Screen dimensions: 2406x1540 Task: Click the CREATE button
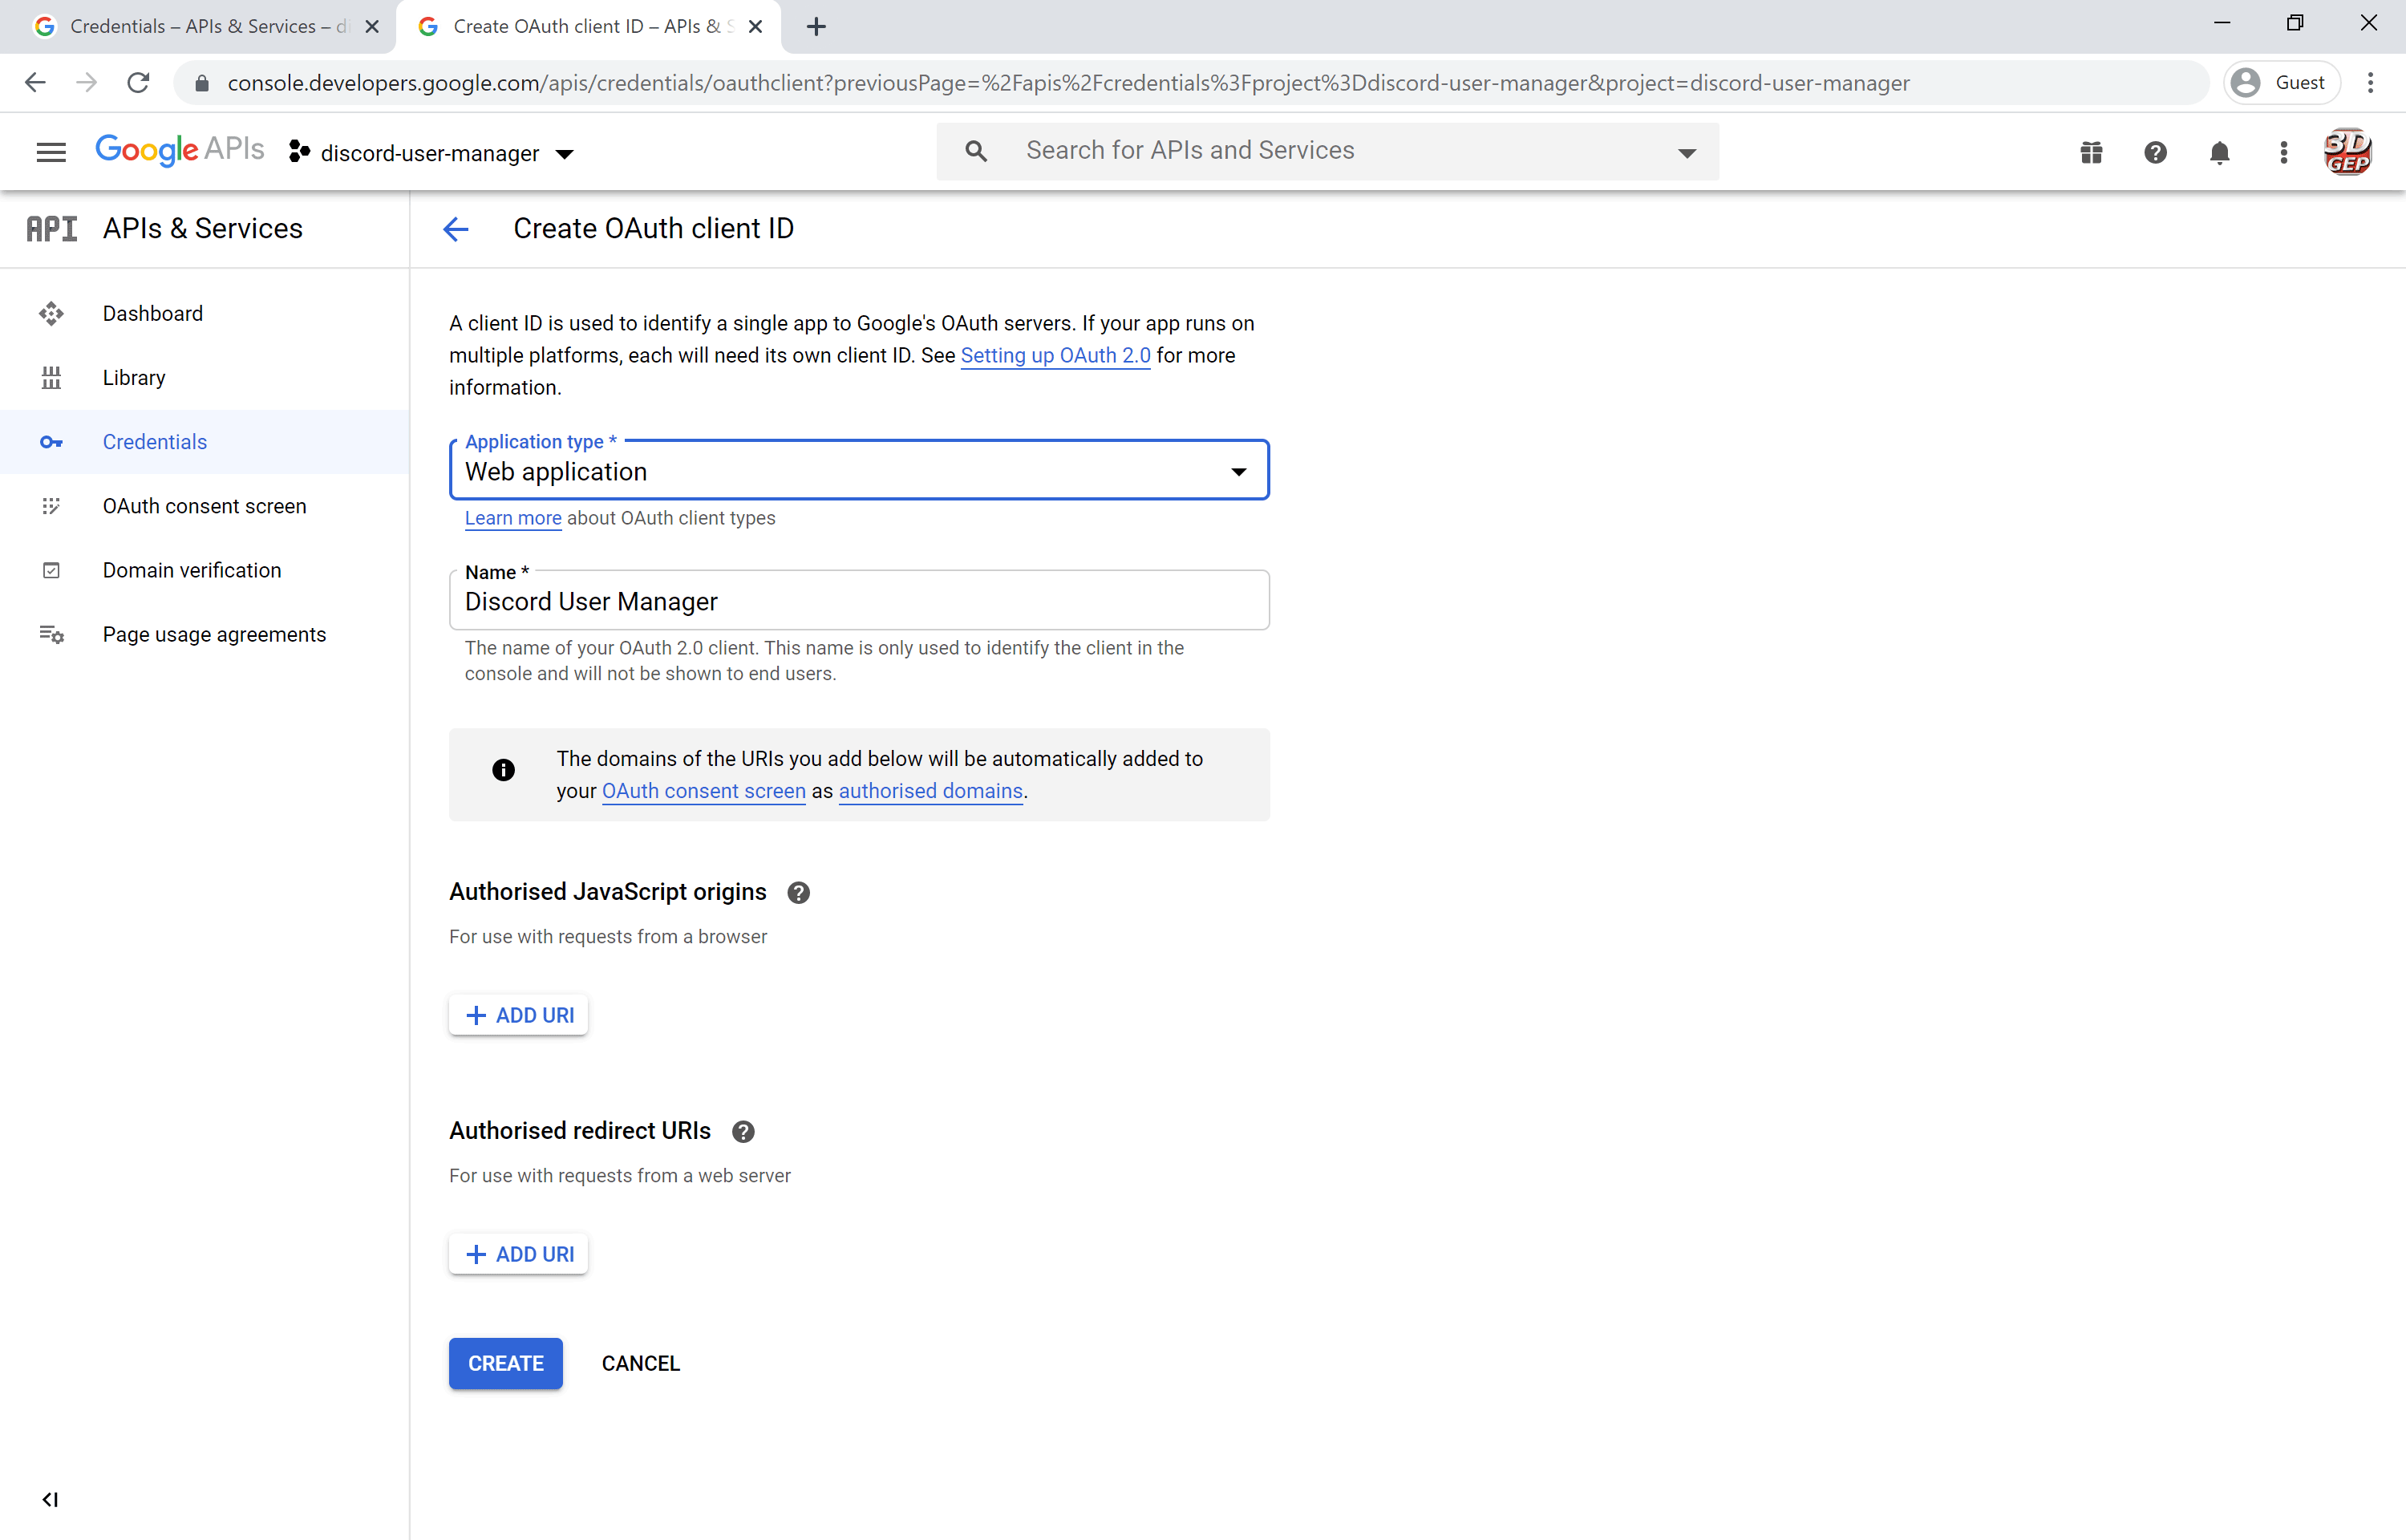point(507,1363)
